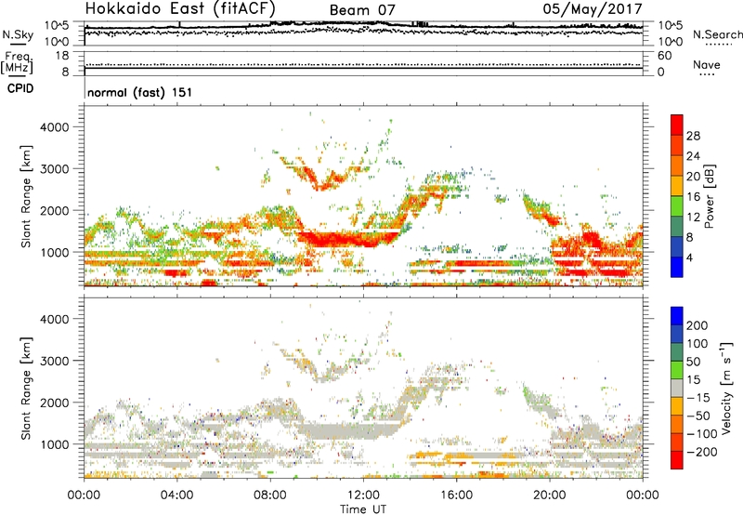Click the '28' value on Power colorbar
This screenshot has height=515, width=743.
[693, 136]
